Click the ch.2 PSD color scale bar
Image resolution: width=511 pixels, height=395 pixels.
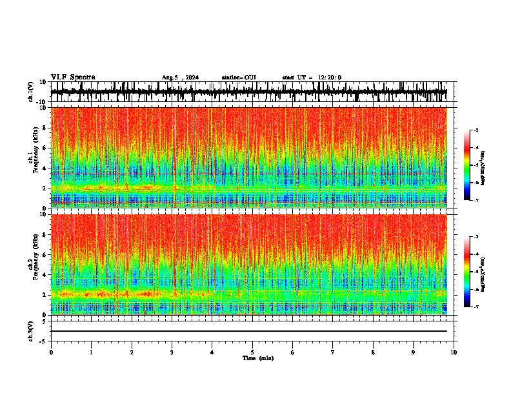point(467,272)
